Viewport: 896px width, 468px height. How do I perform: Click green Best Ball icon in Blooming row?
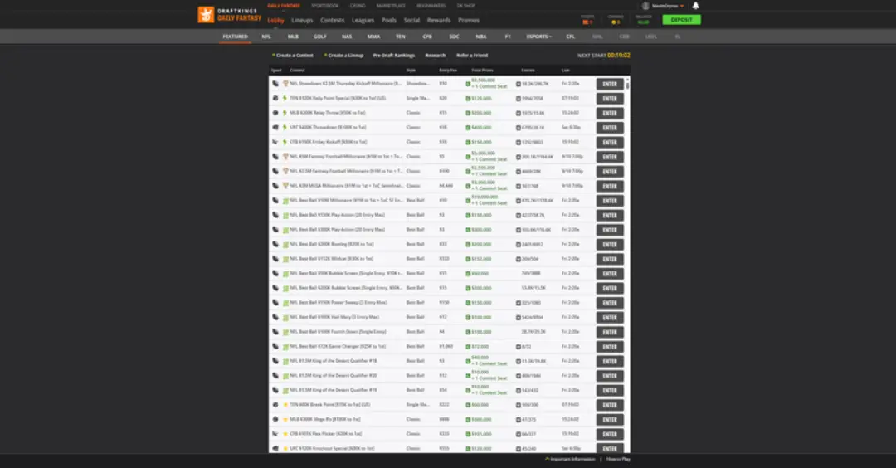click(x=285, y=244)
